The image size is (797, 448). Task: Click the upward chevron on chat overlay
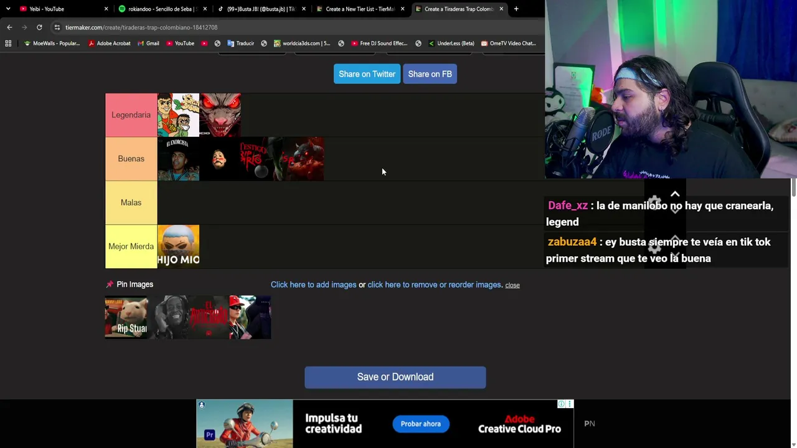pyautogui.click(x=675, y=195)
